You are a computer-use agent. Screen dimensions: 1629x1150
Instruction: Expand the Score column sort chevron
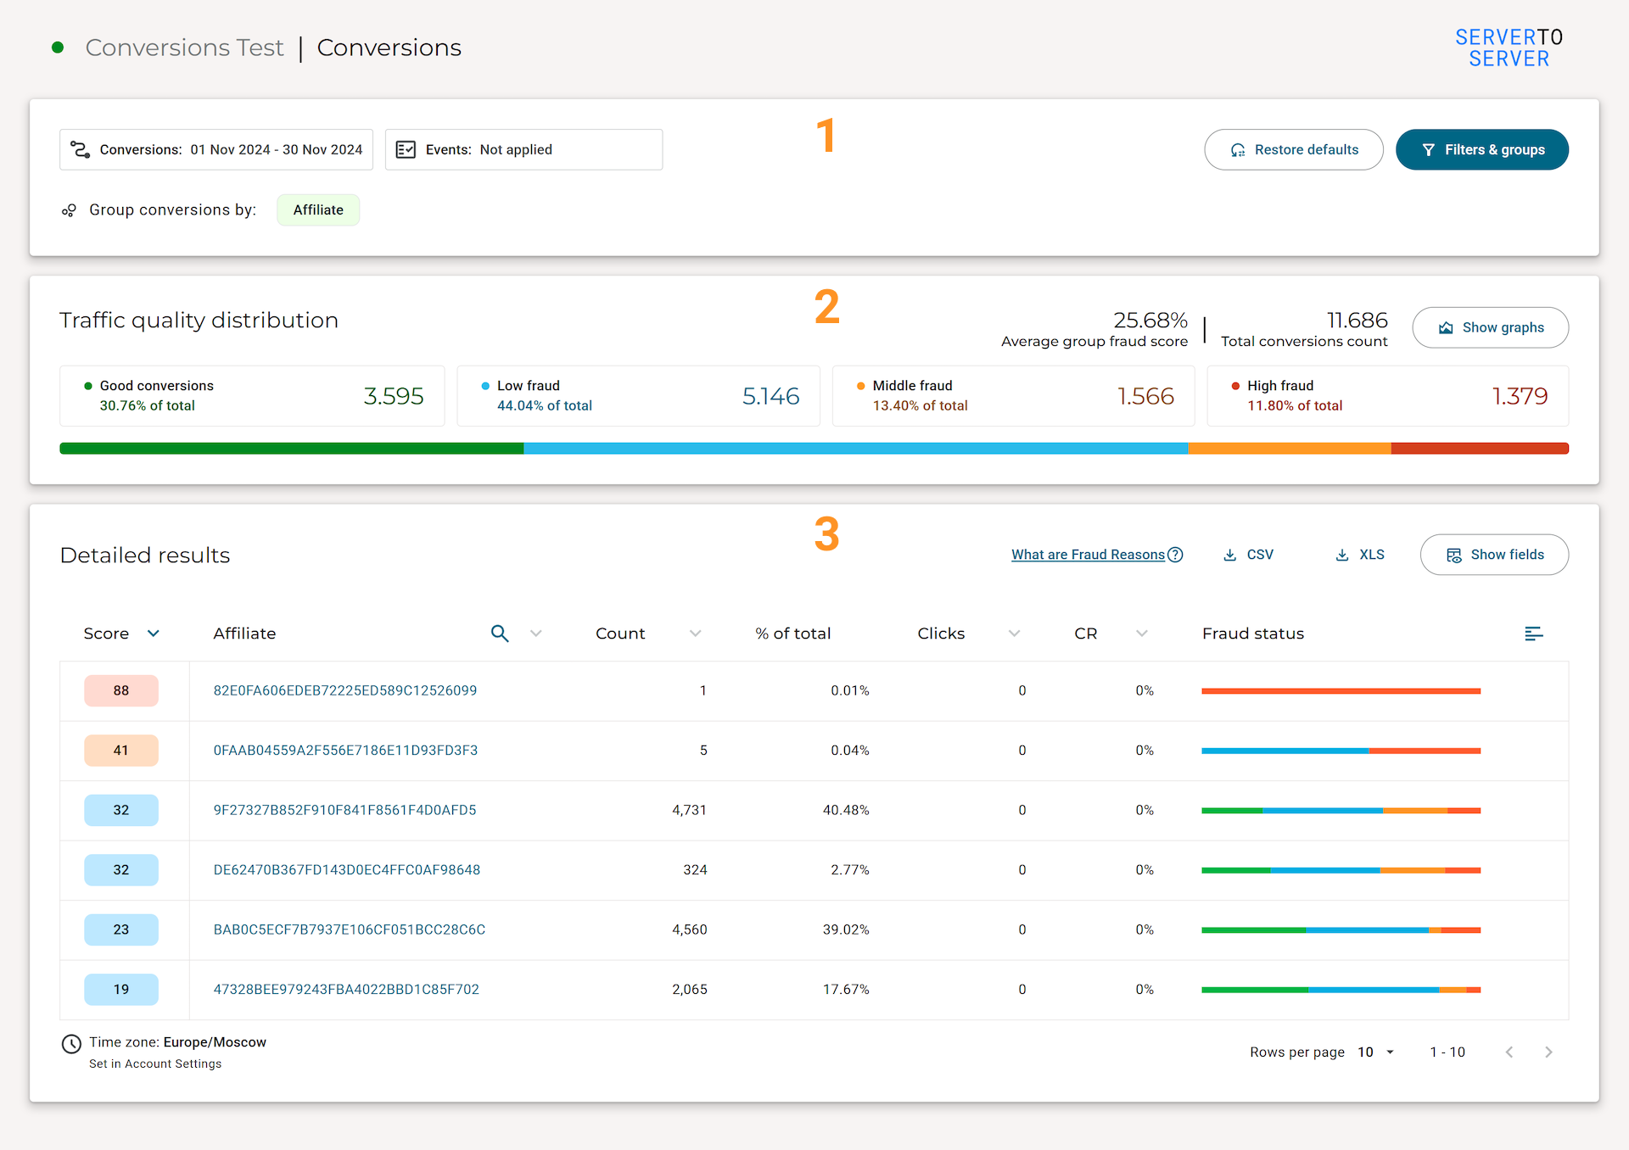tap(154, 634)
